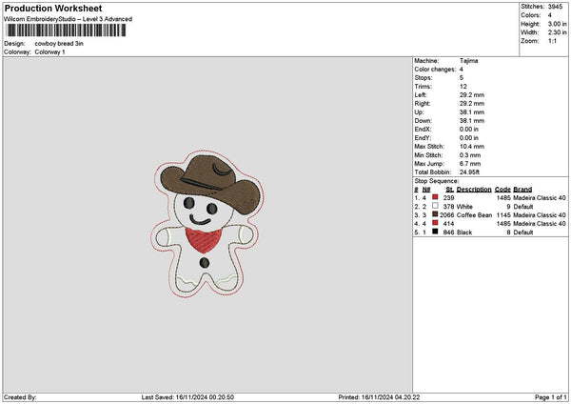Click the "Up:" extent label

[419, 112]
